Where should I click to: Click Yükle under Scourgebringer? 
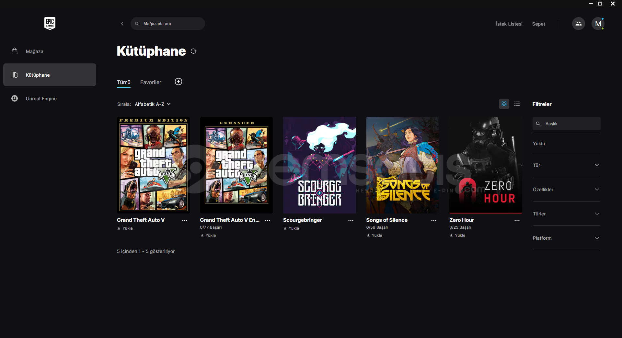point(291,228)
